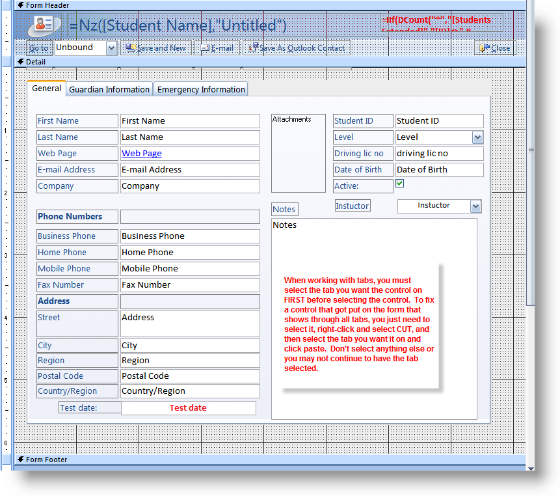Viewport: 560px width, 496px height.
Task: Switch to the Guardian Information tab
Action: (109, 89)
